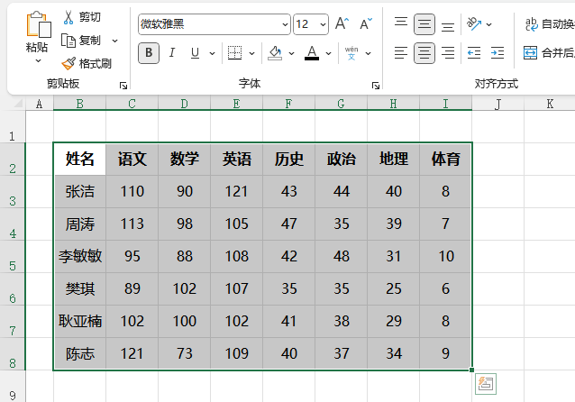Select the 语文 header cell
575x402 pixels.
pos(132,160)
